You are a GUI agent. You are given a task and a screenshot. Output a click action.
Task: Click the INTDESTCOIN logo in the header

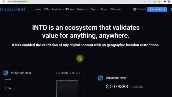[12, 9]
